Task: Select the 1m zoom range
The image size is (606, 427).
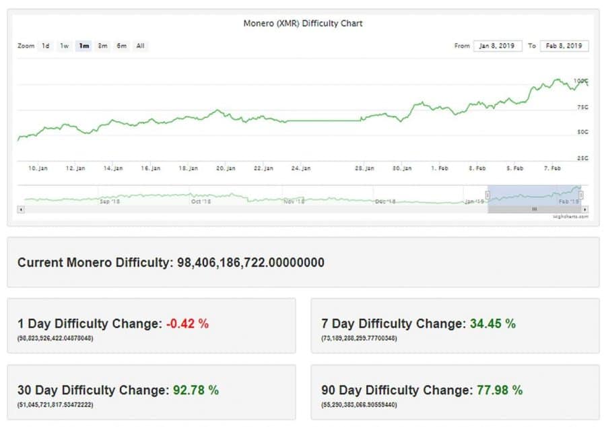Action: [84, 46]
